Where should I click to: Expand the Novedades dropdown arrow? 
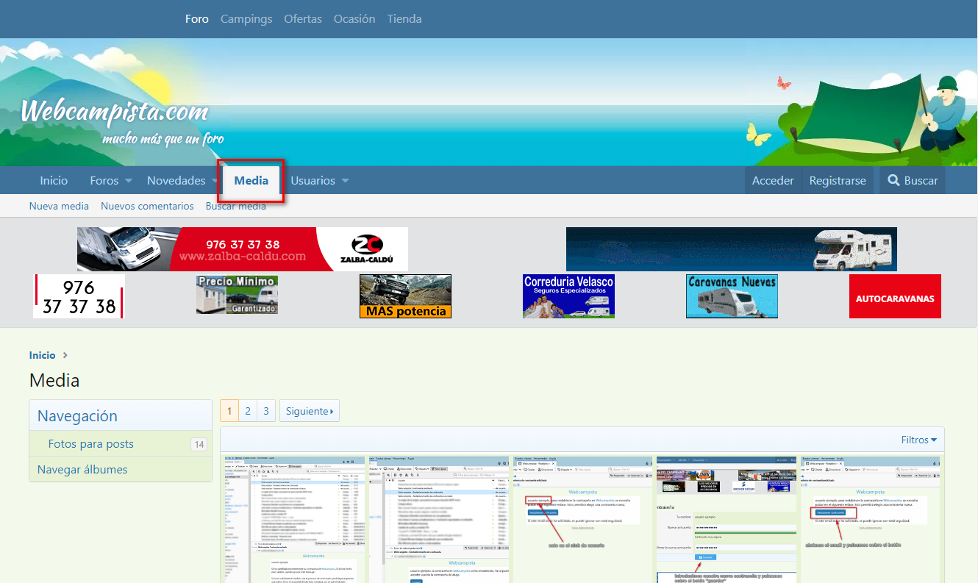(214, 181)
